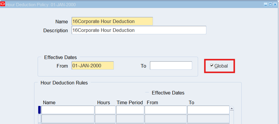This screenshot has height=124, width=279.
Task: Select the first rule row indicator
Action: point(39,110)
